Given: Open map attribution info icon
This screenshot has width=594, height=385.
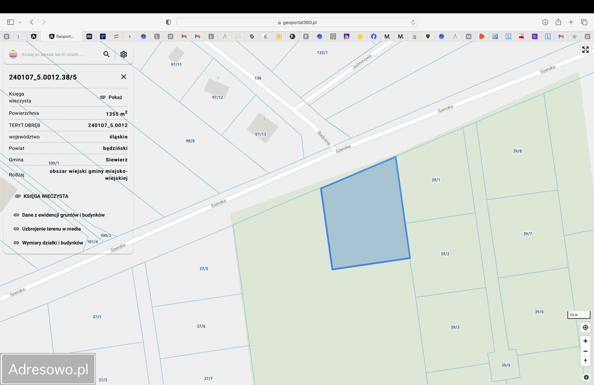Looking at the screenshot, I should tap(586, 377).
